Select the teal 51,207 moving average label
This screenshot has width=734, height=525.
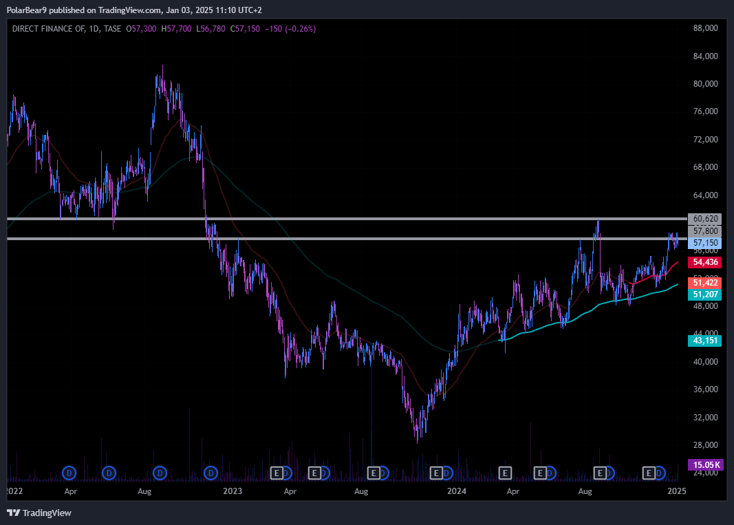pos(706,294)
